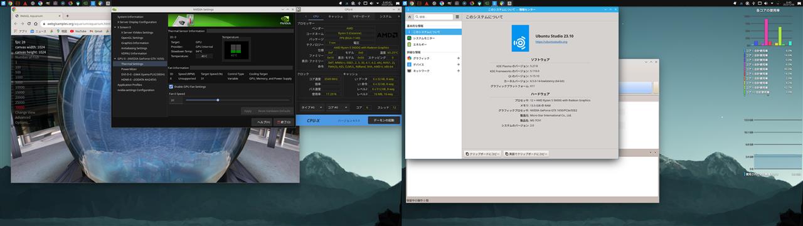This screenshot has height=226, width=803.
Task: Set aquarium fish count to 25000
Action: pyautogui.click(x=19, y=103)
